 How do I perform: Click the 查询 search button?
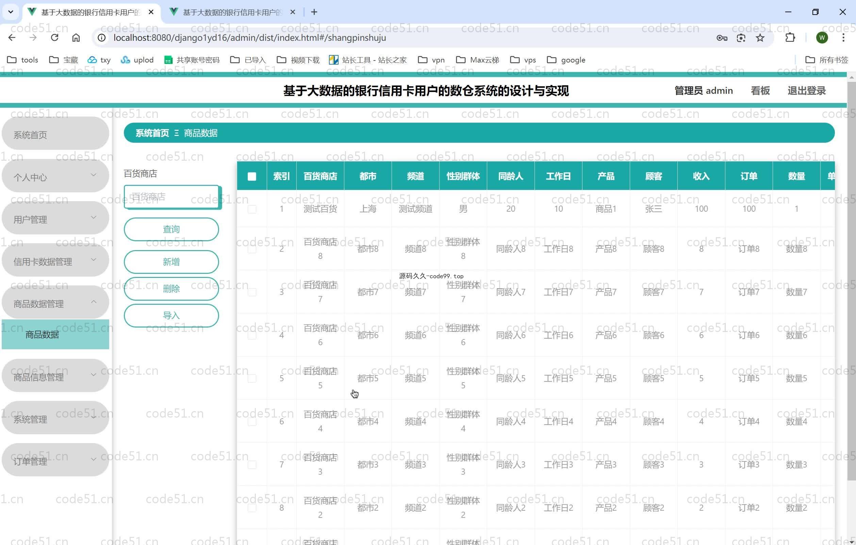[171, 229]
